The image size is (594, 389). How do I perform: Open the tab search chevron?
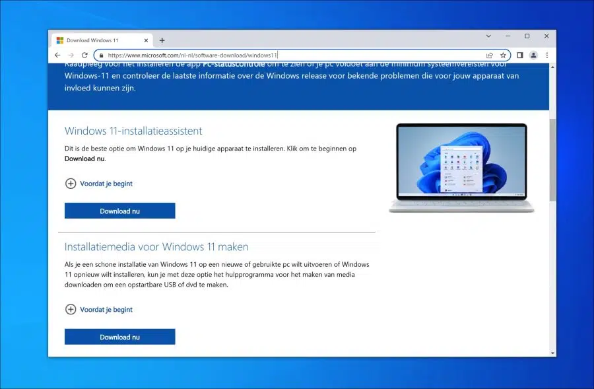click(488, 36)
